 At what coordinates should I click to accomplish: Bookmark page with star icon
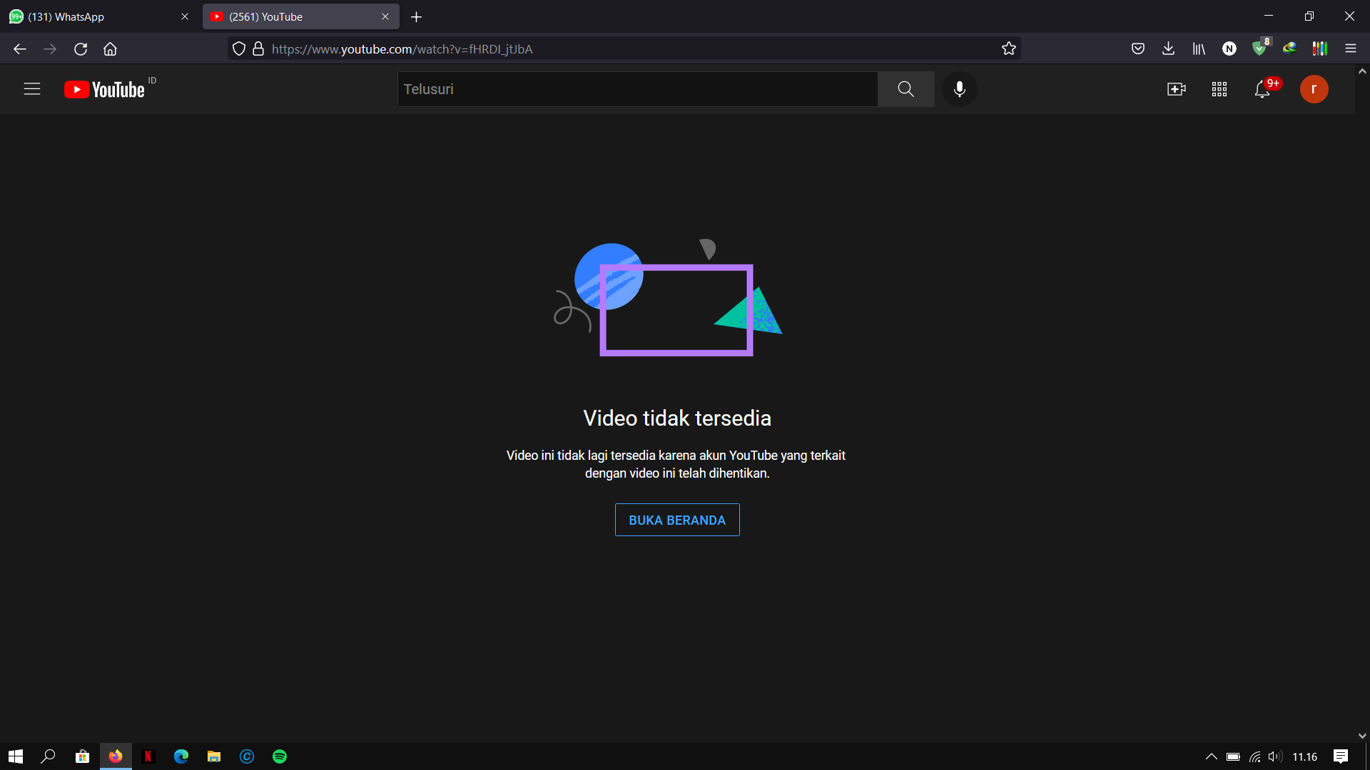click(x=1008, y=48)
